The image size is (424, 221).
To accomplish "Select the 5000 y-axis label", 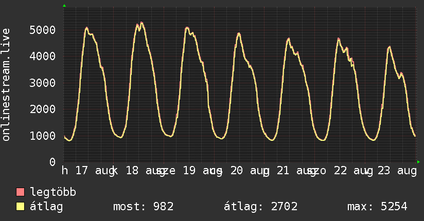I will click(x=43, y=30).
